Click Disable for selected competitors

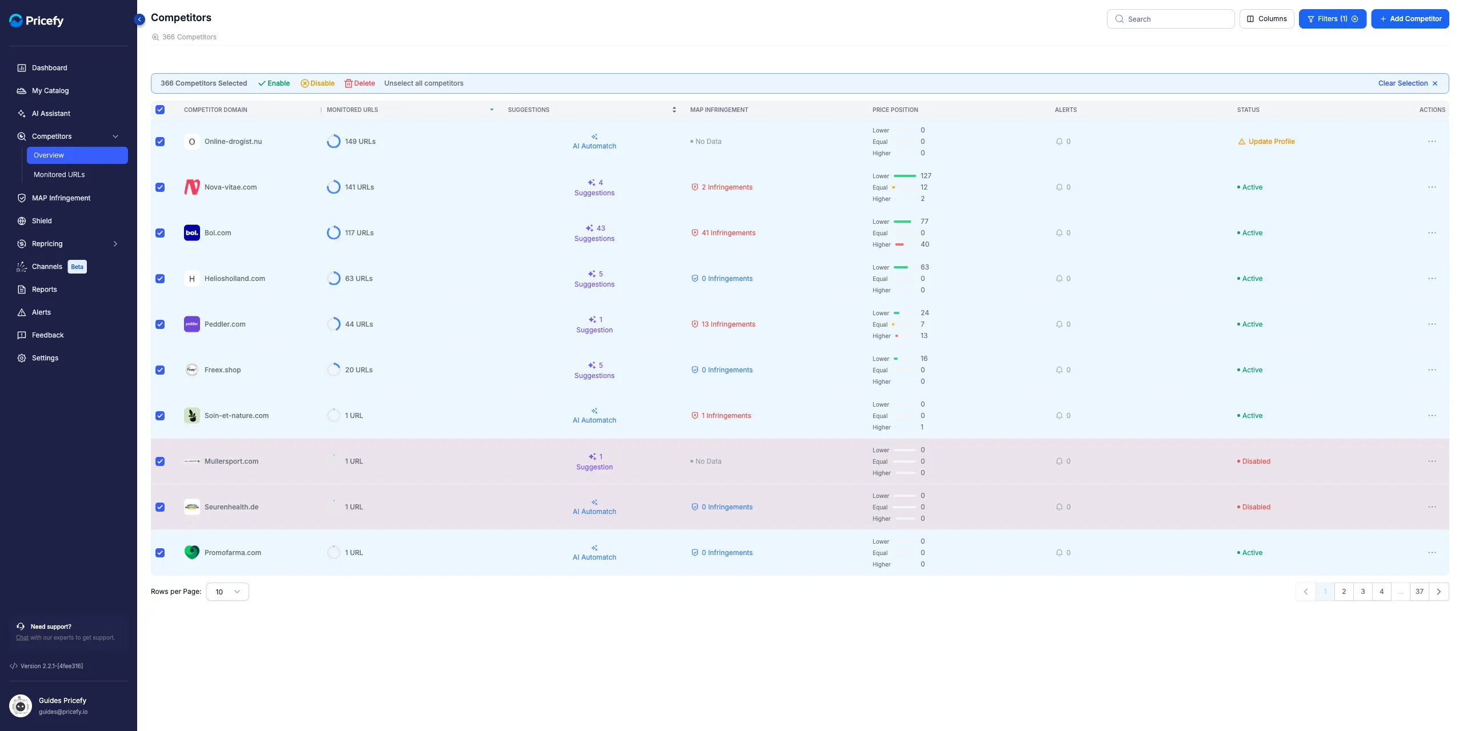tap(318, 83)
